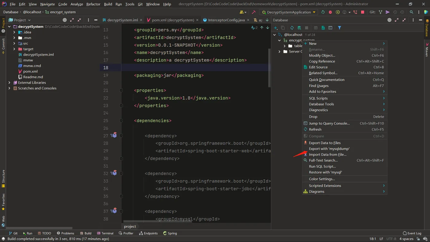Viewport: 430px width, 242px height.
Task: Click the editor vertical scrollbar thumb
Action: point(269,68)
